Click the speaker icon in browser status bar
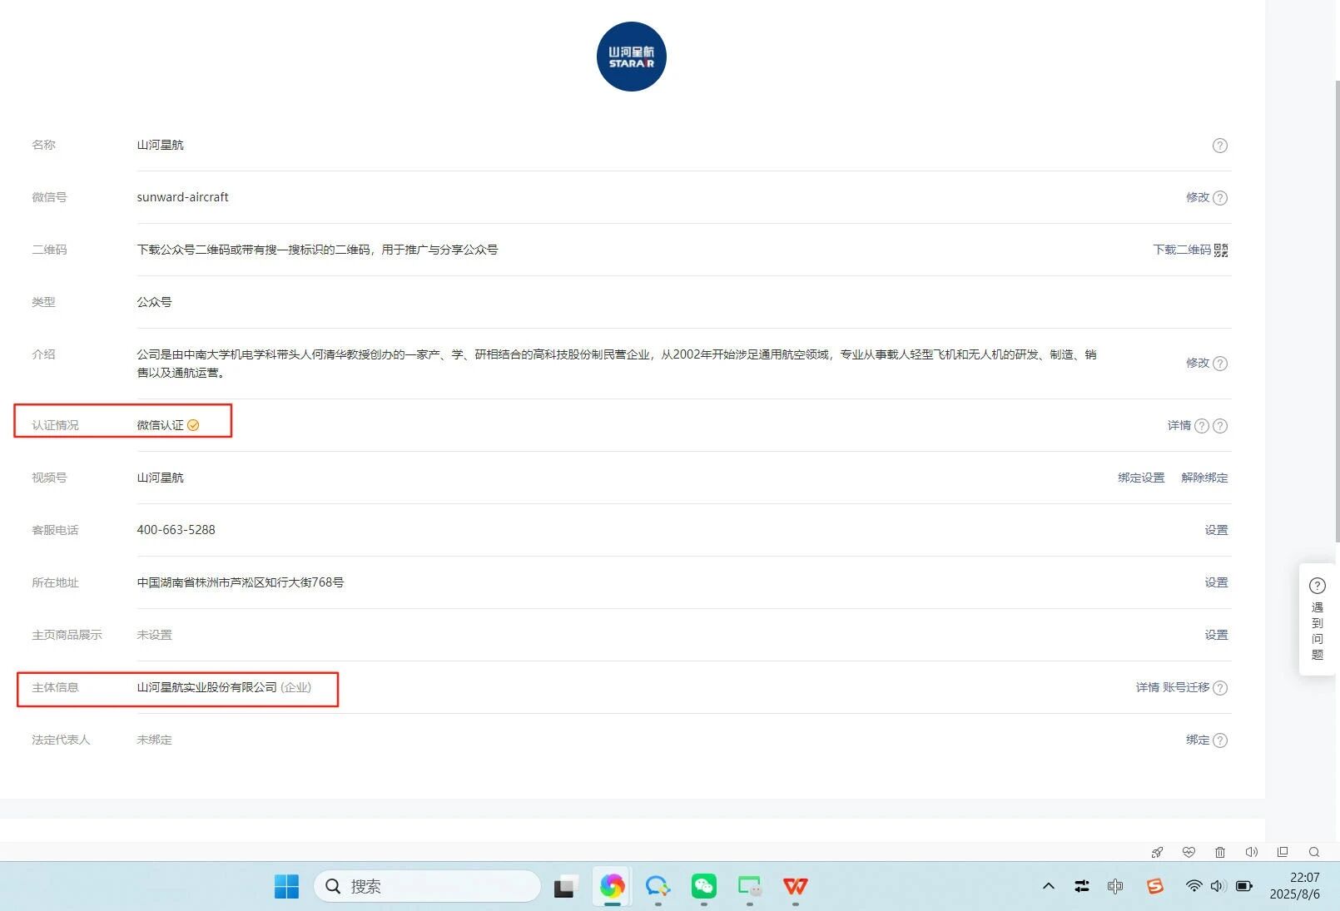1340x911 pixels. (1251, 852)
